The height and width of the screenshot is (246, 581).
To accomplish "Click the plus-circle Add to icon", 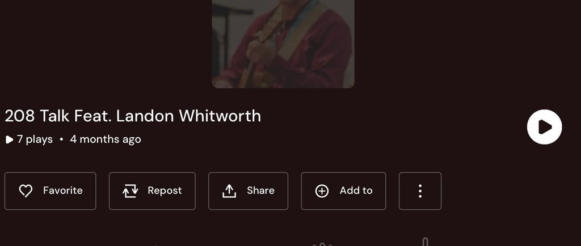I will [322, 191].
